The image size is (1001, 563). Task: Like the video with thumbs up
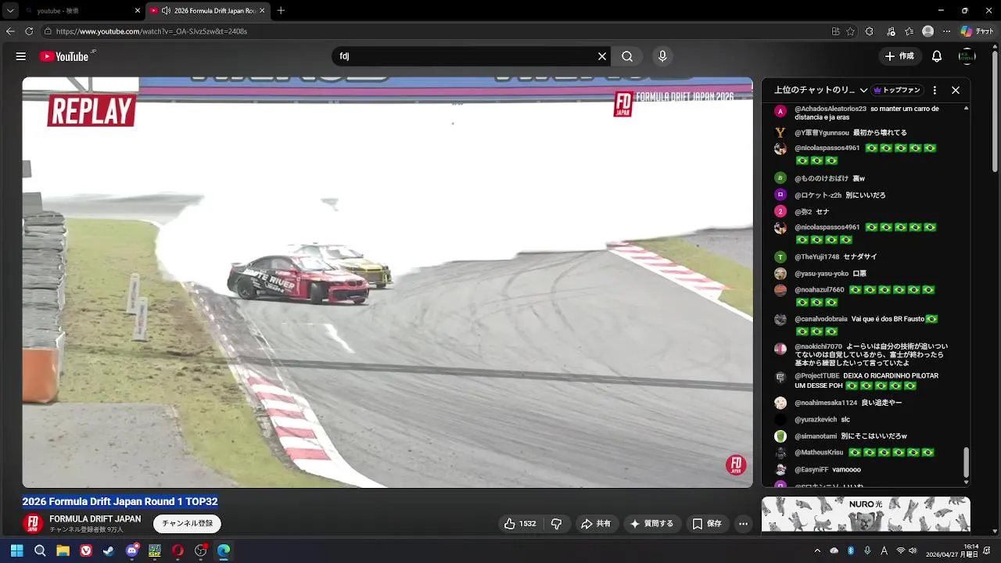(520, 524)
